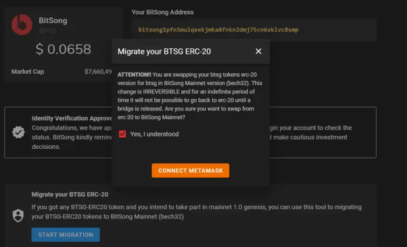This screenshot has width=407, height=247.
Task: Close the Migrate your BTSG ERC-20 dialog
Action: pos(258,51)
